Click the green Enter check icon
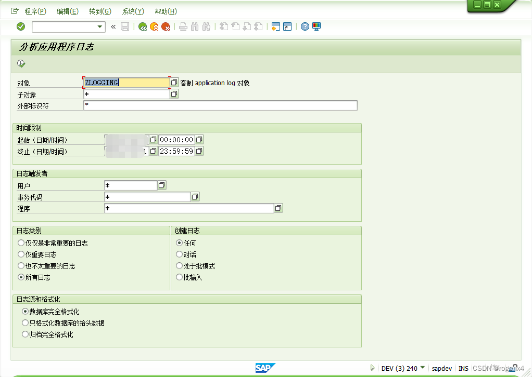Image resolution: width=532 pixels, height=377 pixels. 21,26
